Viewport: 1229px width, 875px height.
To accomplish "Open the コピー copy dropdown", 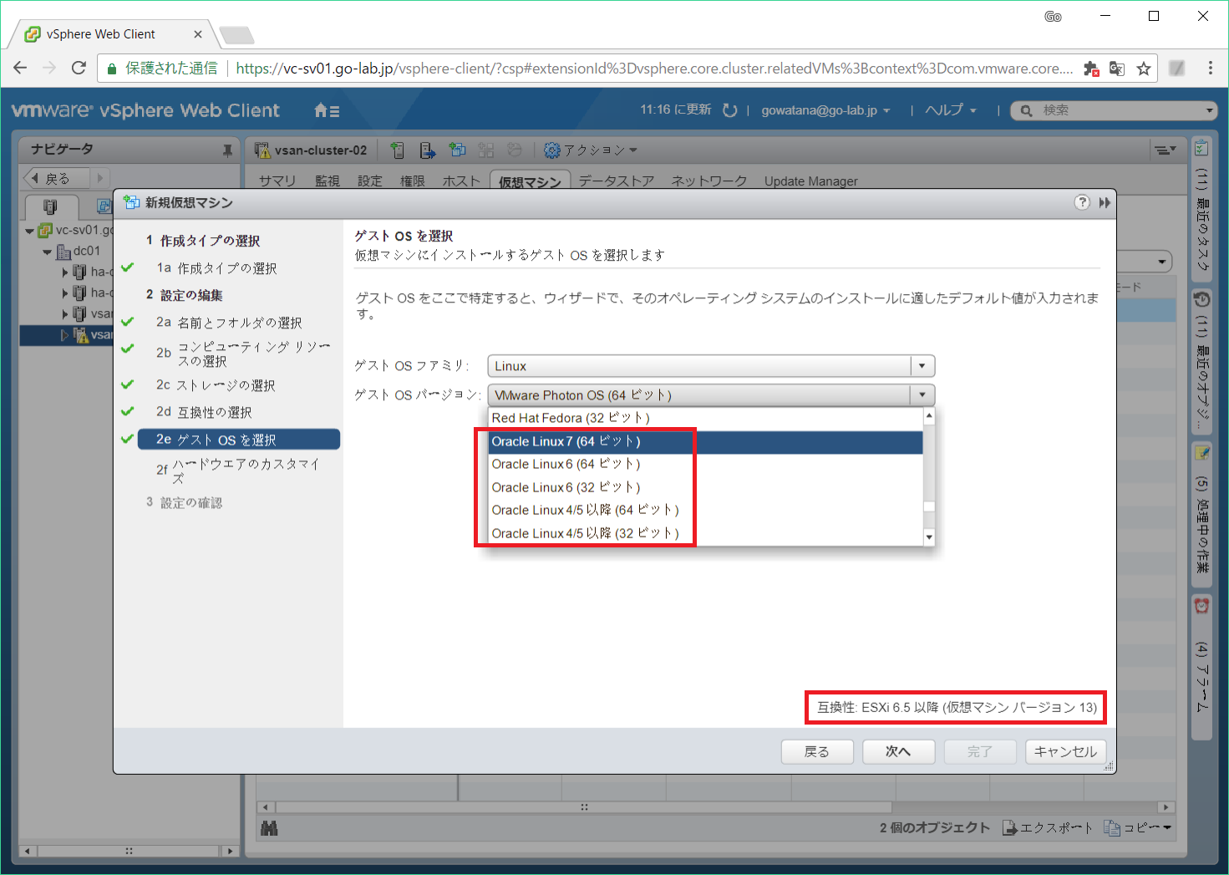I will click(1138, 827).
